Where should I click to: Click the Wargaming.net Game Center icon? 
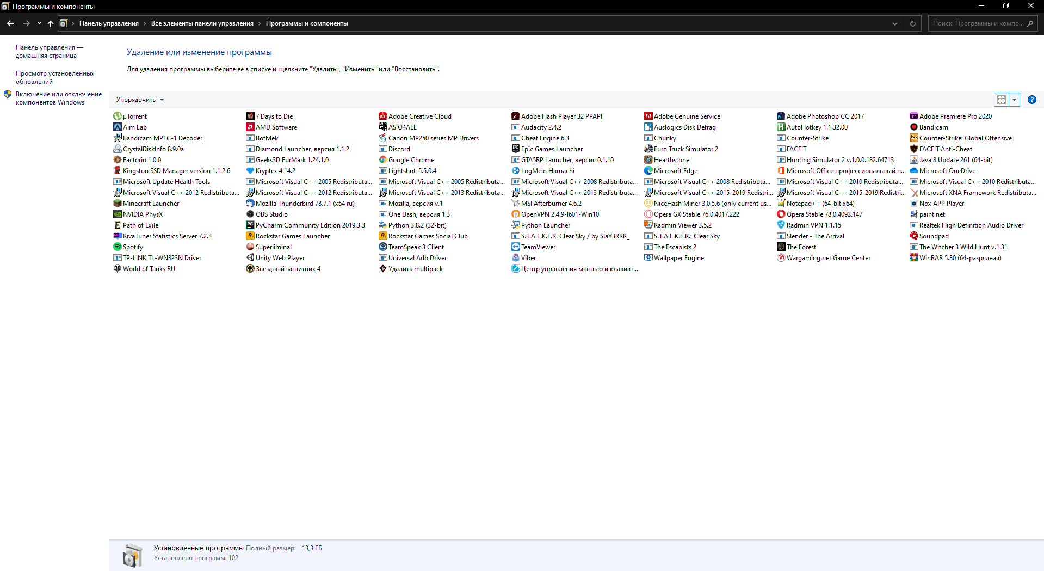781,257
